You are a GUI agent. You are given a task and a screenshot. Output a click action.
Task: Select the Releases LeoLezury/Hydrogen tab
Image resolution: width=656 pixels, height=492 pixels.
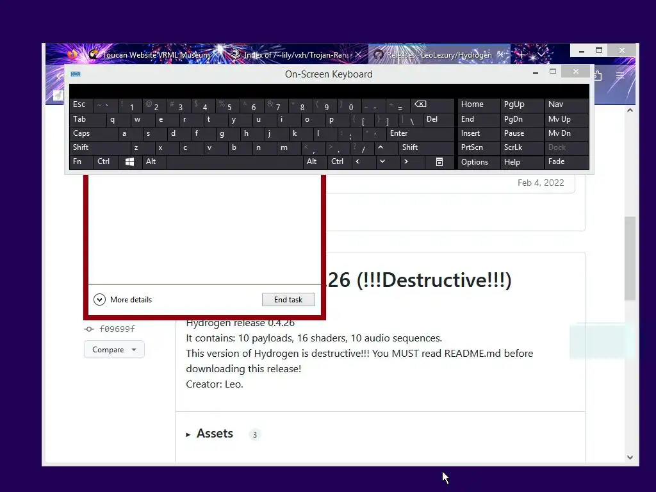pyautogui.click(x=439, y=55)
